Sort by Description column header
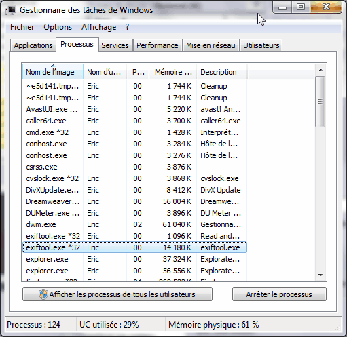The width and height of the screenshot is (347, 337). [222, 72]
